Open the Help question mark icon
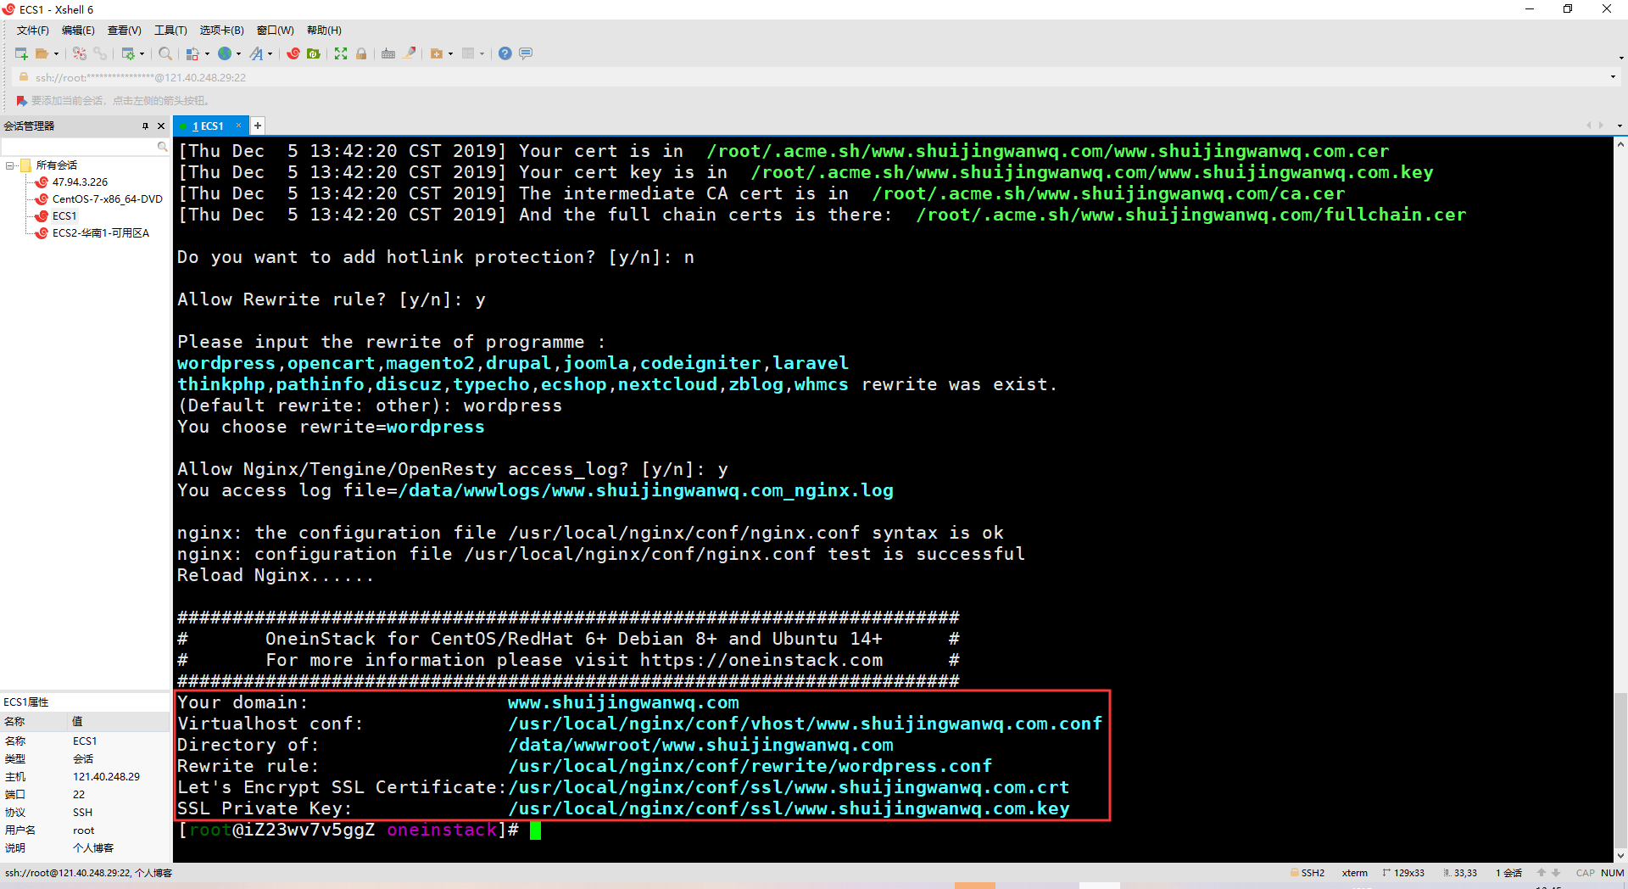Viewport: 1628px width, 889px height. tap(505, 53)
